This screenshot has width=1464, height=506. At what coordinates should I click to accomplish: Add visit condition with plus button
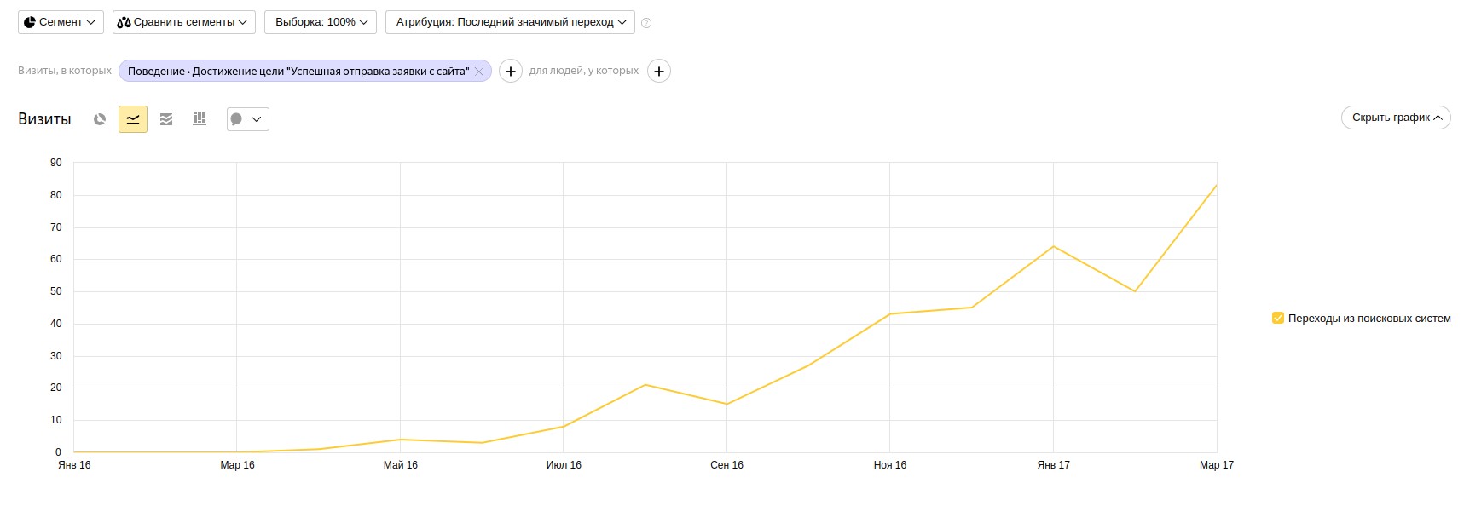[510, 72]
